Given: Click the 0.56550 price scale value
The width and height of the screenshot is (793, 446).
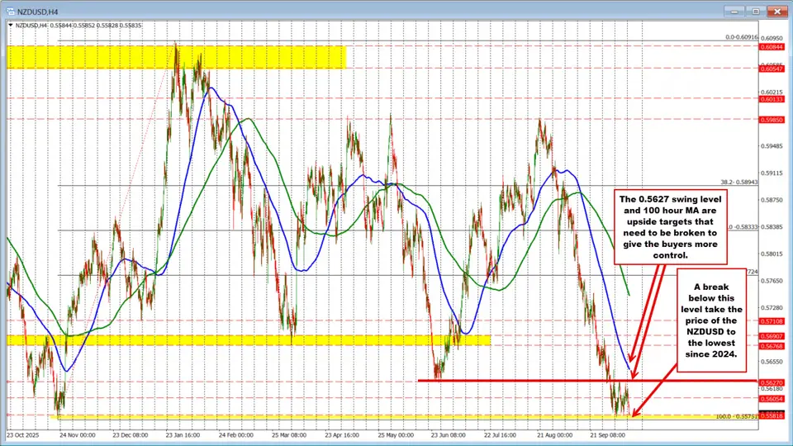Looking at the screenshot, I should click(x=772, y=362).
